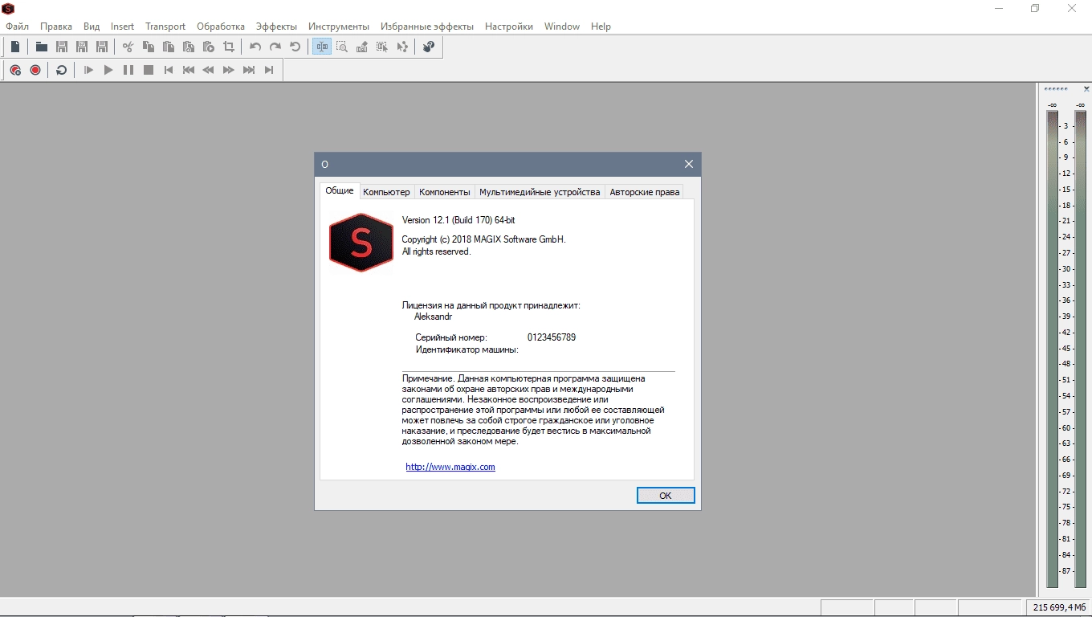Pause playback
Image resolution: width=1092 pixels, height=617 pixels.
128,70
